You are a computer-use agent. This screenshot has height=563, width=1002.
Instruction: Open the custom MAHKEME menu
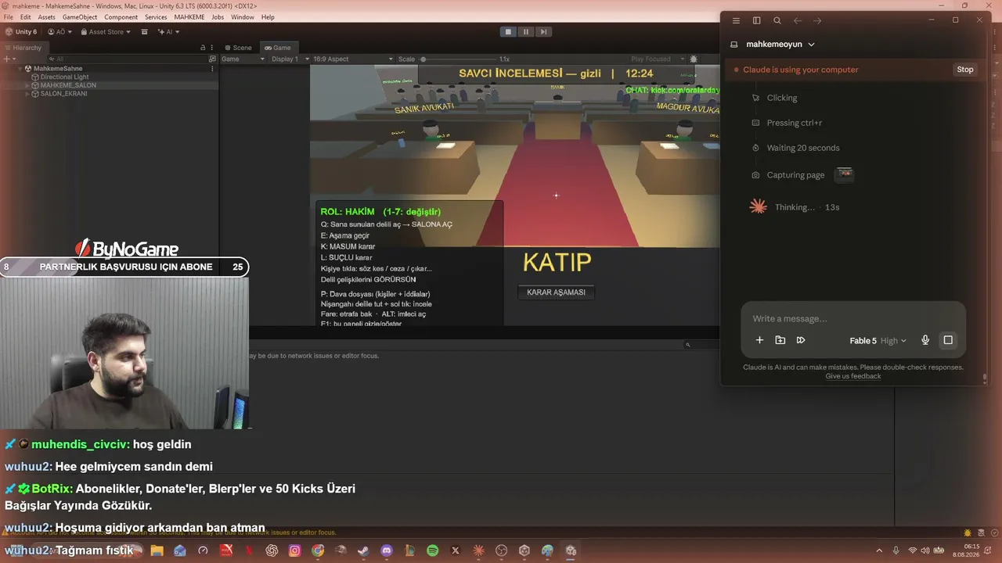pyautogui.click(x=189, y=17)
